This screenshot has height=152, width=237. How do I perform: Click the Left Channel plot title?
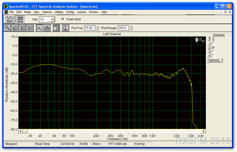coord(112,34)
